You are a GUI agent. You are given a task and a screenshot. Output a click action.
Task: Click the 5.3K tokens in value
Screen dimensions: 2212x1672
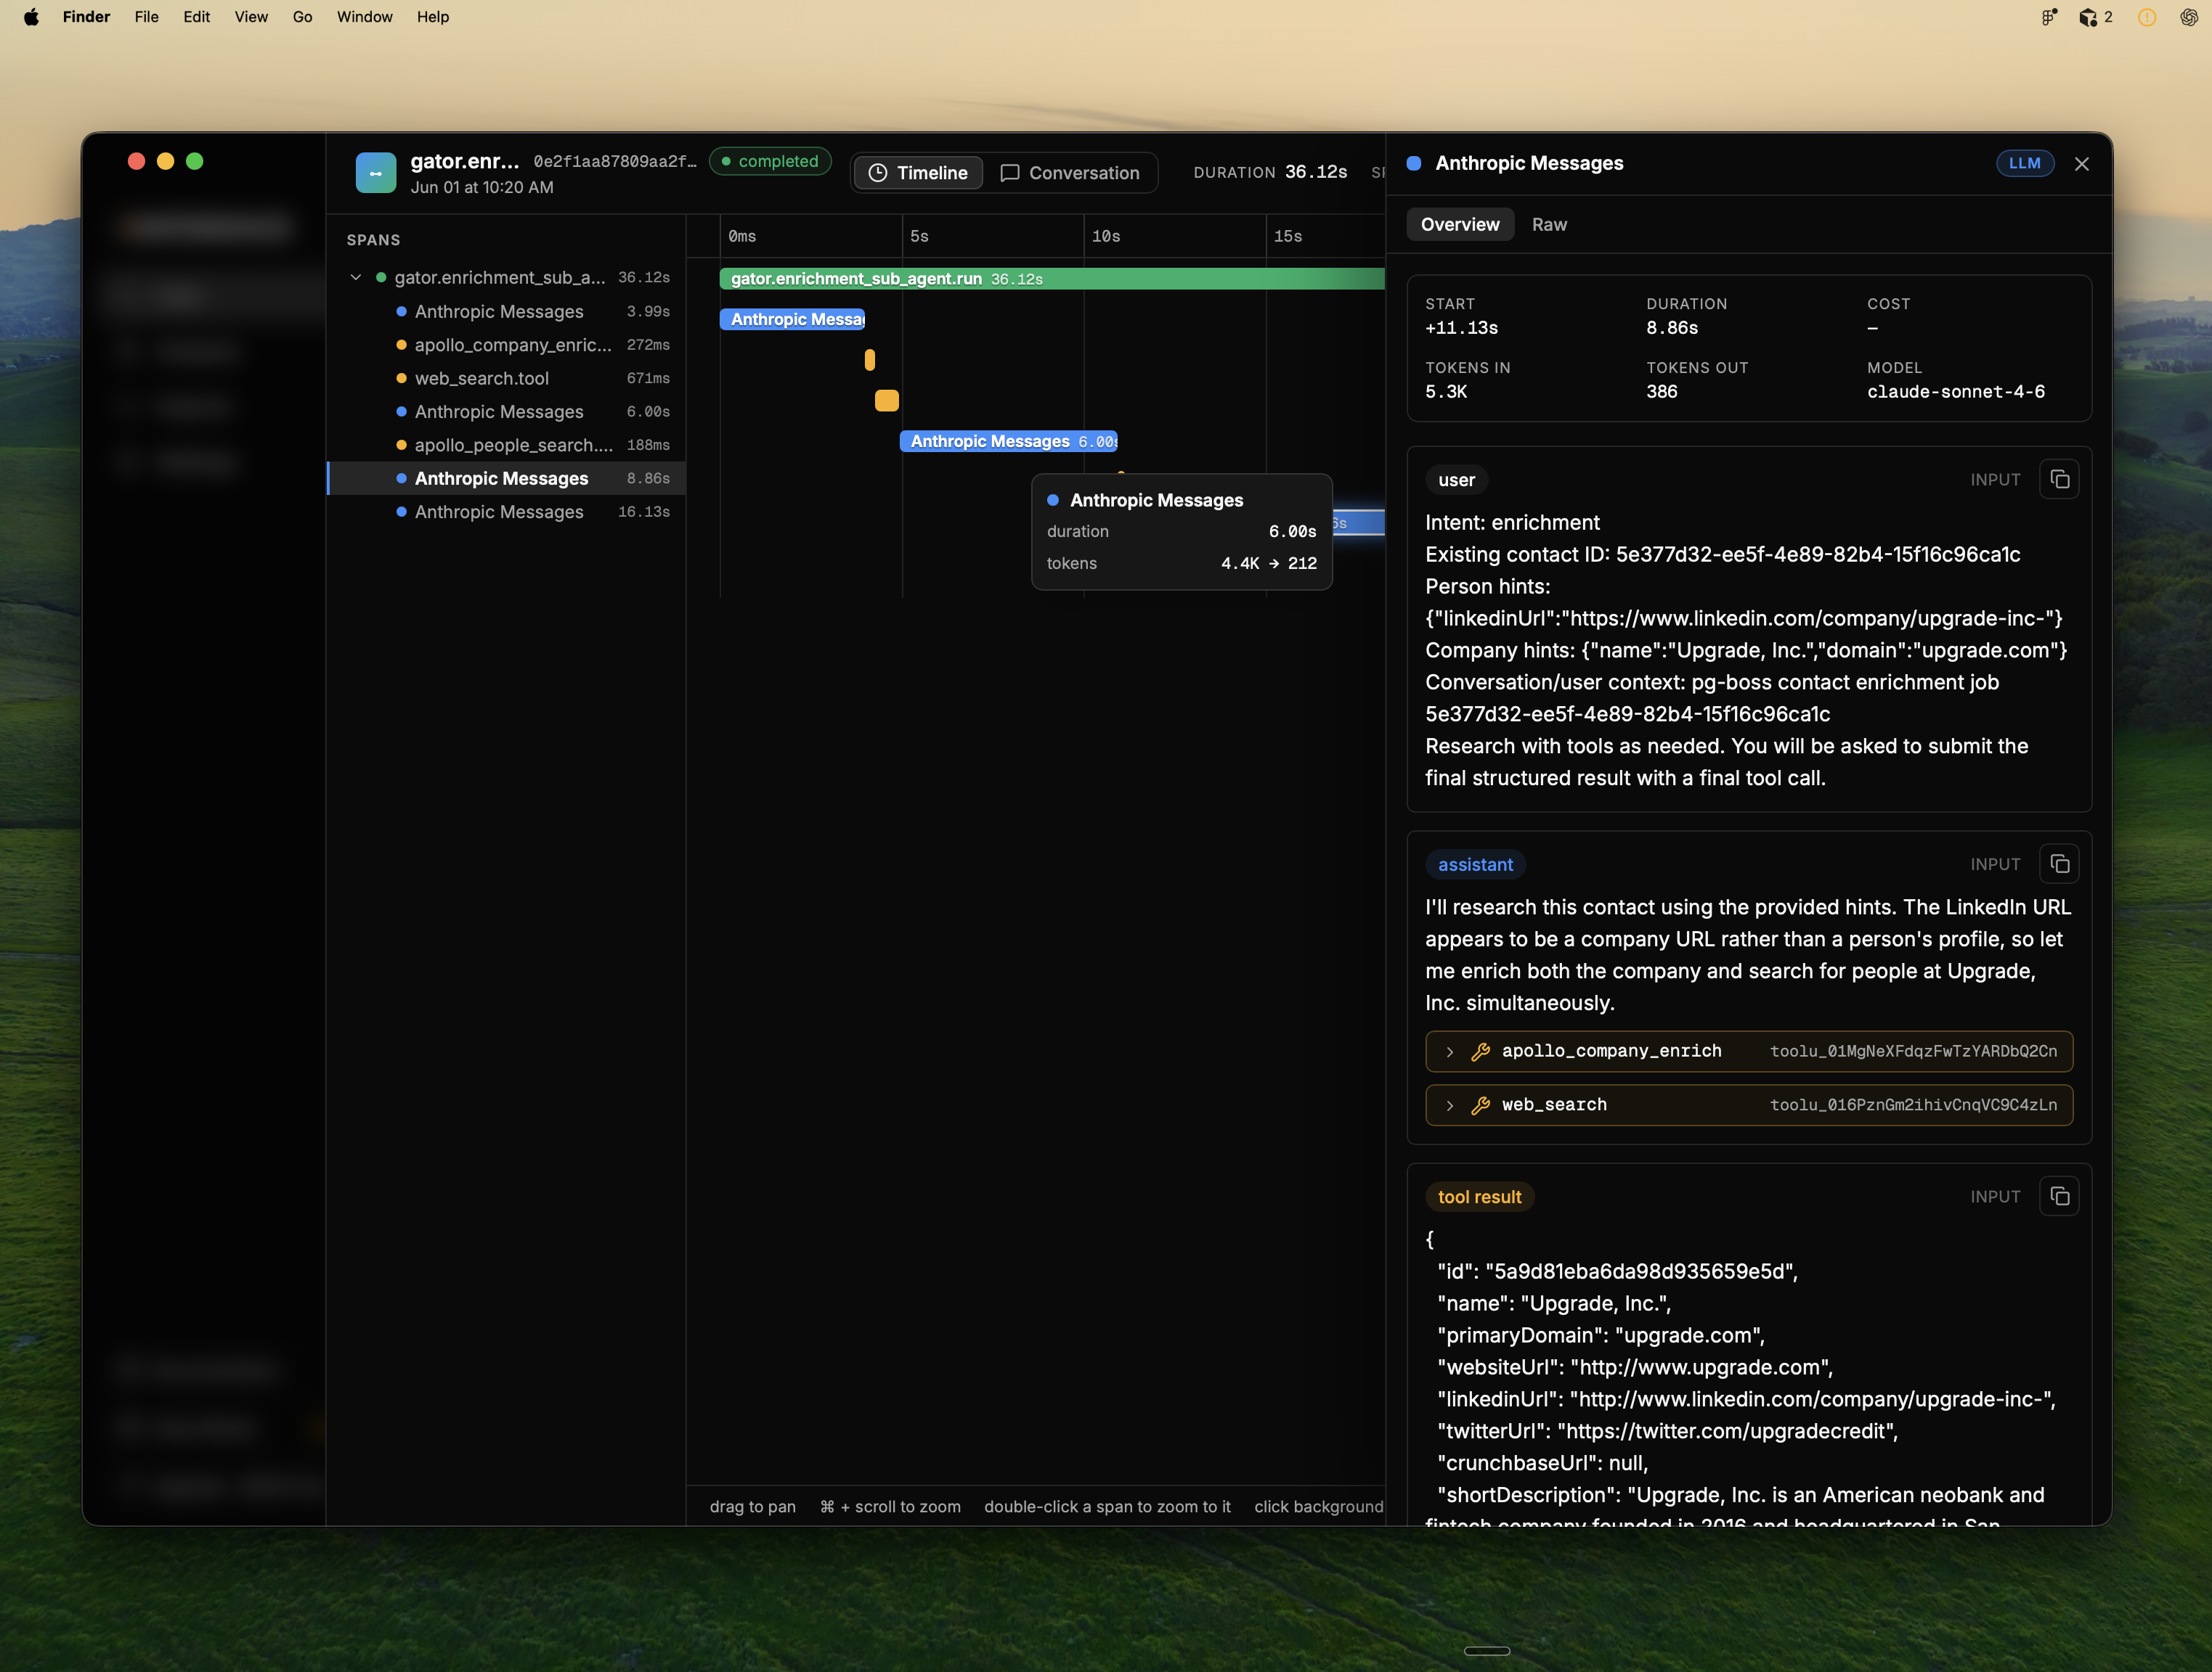[x=1446, y=392]
